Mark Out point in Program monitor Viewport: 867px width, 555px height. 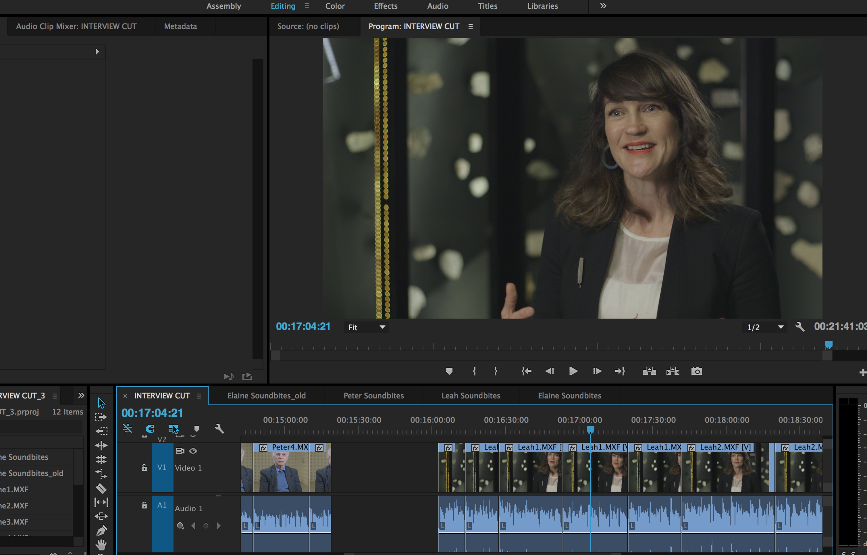pos(496,371)
